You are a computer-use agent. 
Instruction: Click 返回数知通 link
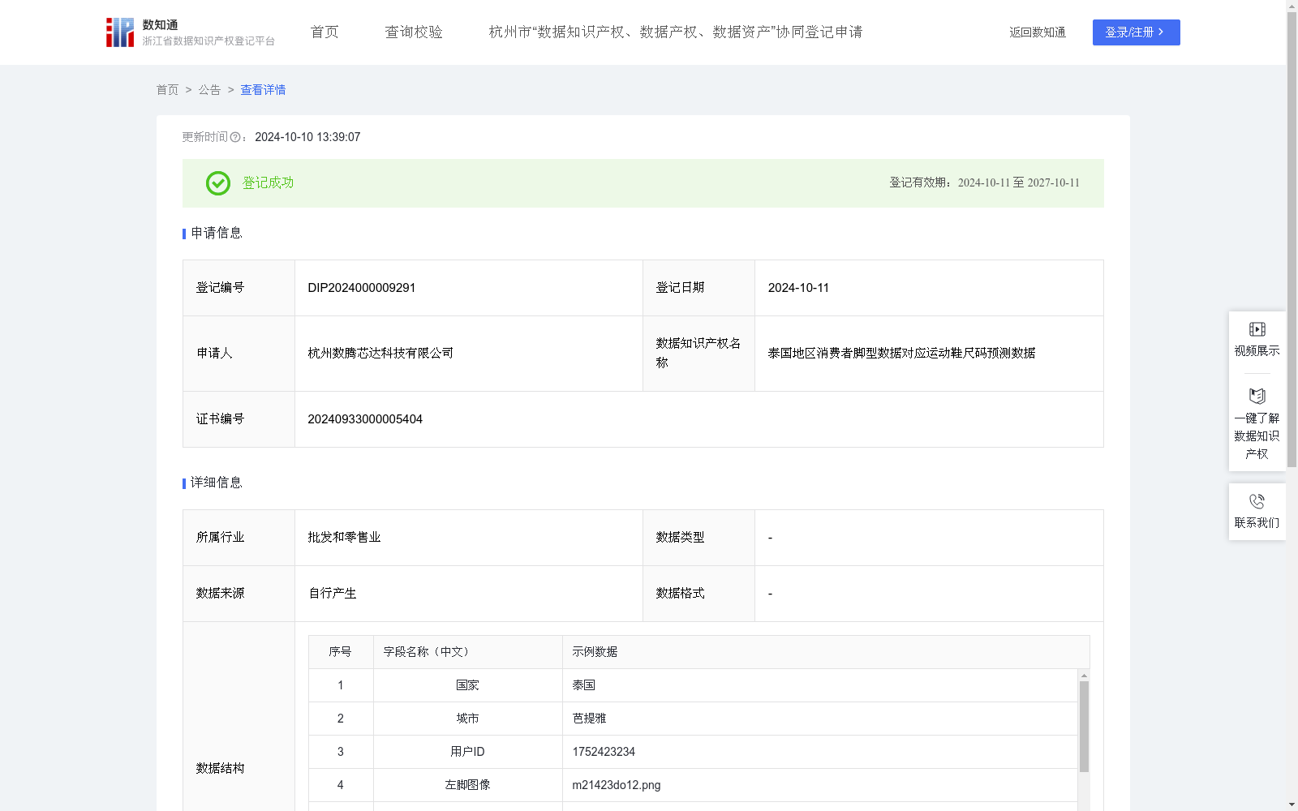pos(1038,32)
